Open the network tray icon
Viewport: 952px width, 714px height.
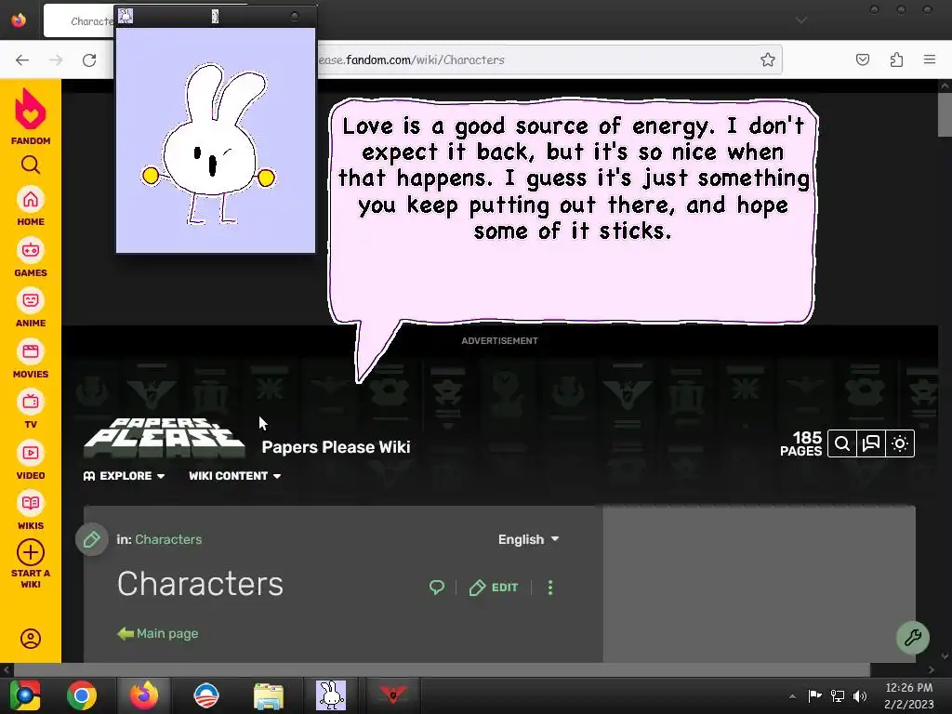click(x=838, y=695)
